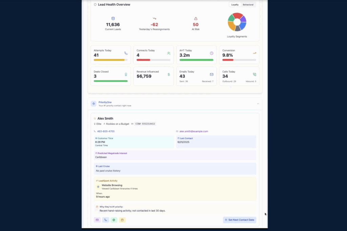Open the Revenue Influenced card
347x231 pixels.
pyautogui.click(x=153, y=76)
